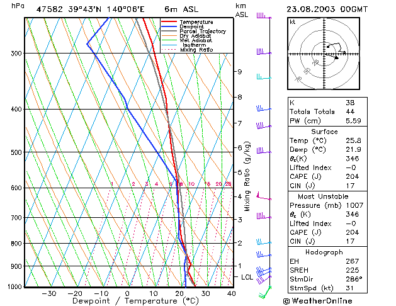Viewport: 396px width, 306px height.
Task: Click the '40' temperature axis label
Action: tap(231, 293)
